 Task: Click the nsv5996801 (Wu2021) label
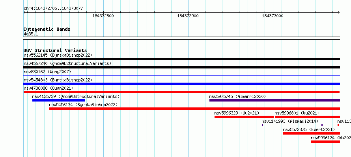click(297, 113)
